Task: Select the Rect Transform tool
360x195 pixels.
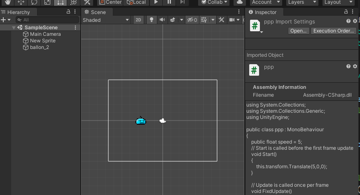Action: 60,2
